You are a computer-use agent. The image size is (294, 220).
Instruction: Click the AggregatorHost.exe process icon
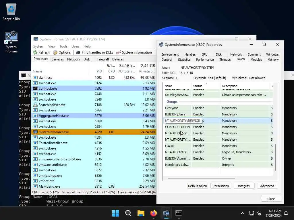coord(35,116)
